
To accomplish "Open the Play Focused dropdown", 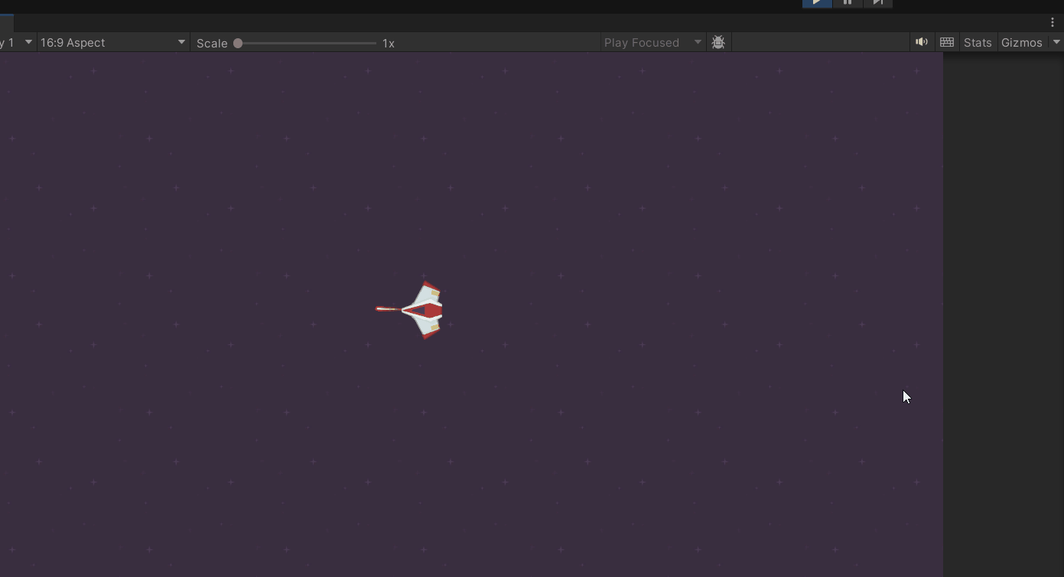I will [x=652, y=42].
